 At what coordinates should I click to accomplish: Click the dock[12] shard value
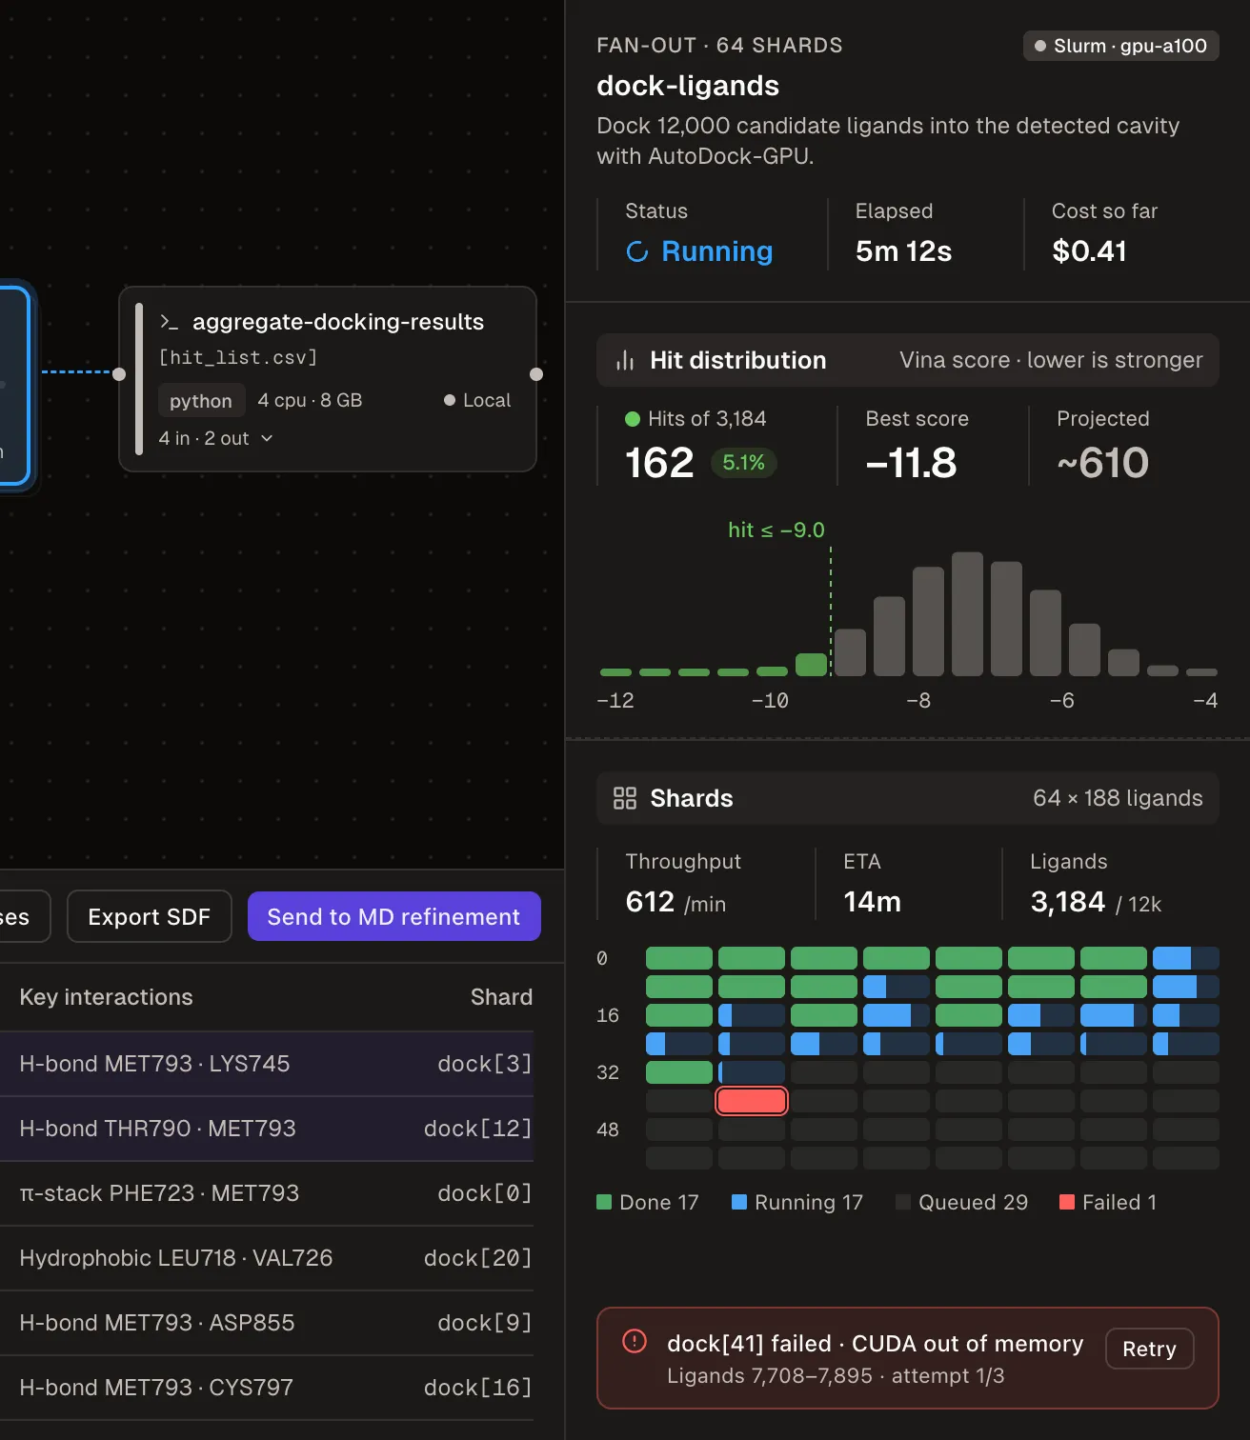[478, 1129]
